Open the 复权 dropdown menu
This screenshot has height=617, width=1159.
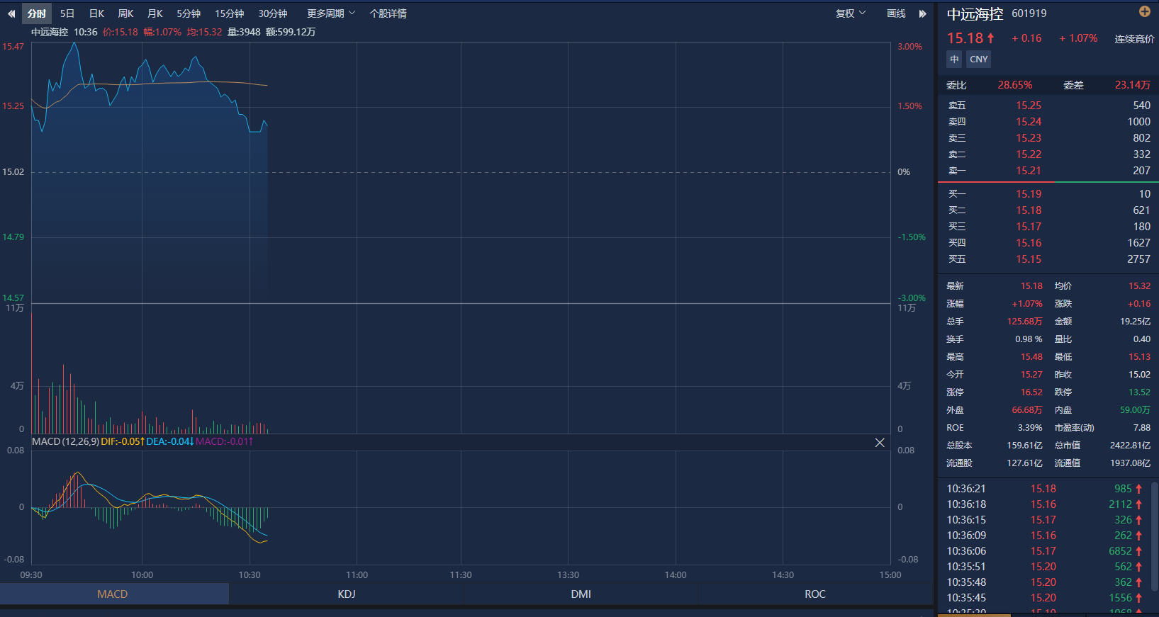850,13
